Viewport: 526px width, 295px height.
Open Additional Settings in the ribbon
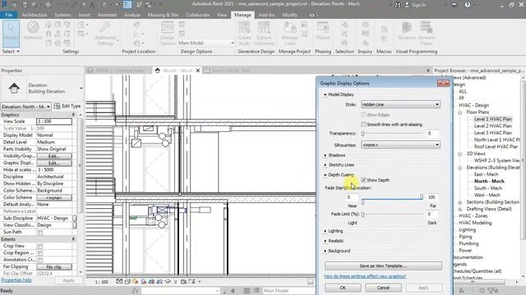(x=105, y=33)
